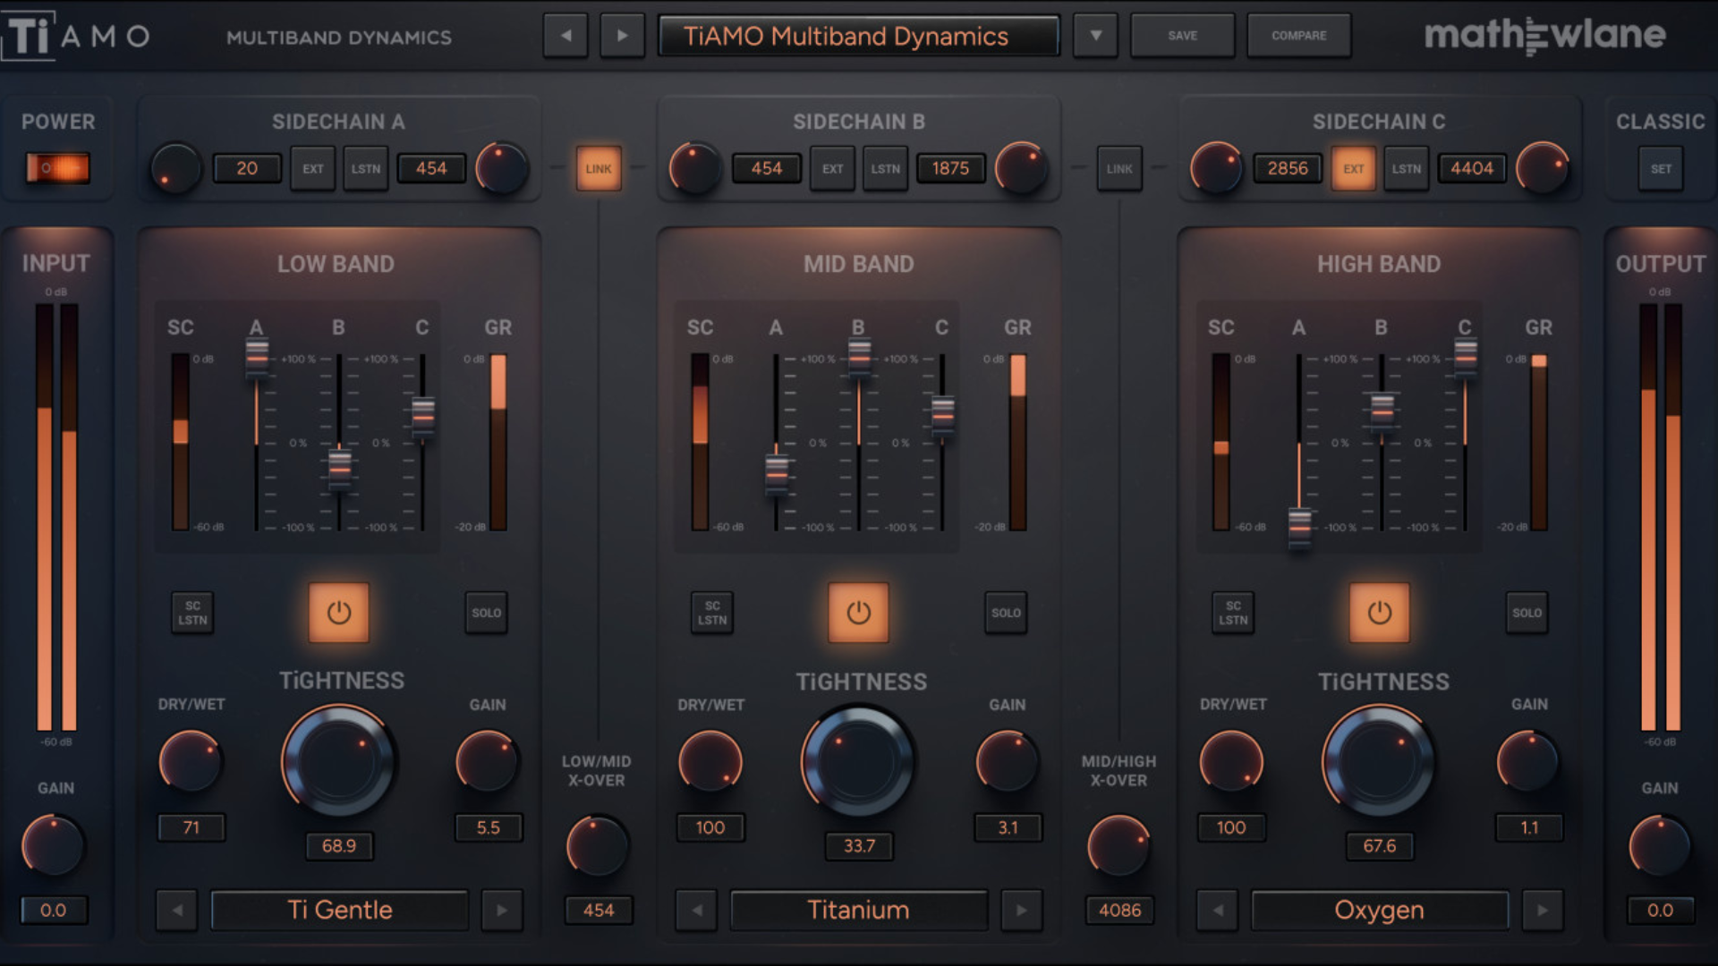The width and height of the screenshot is (1718, 966).
Task: Select next Mid Band mode after Titanium
Action: [1021, 911]
